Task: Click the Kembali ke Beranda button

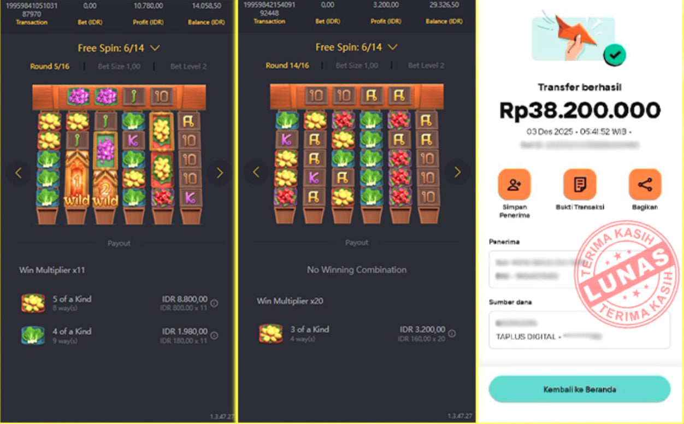Action: 579,389
